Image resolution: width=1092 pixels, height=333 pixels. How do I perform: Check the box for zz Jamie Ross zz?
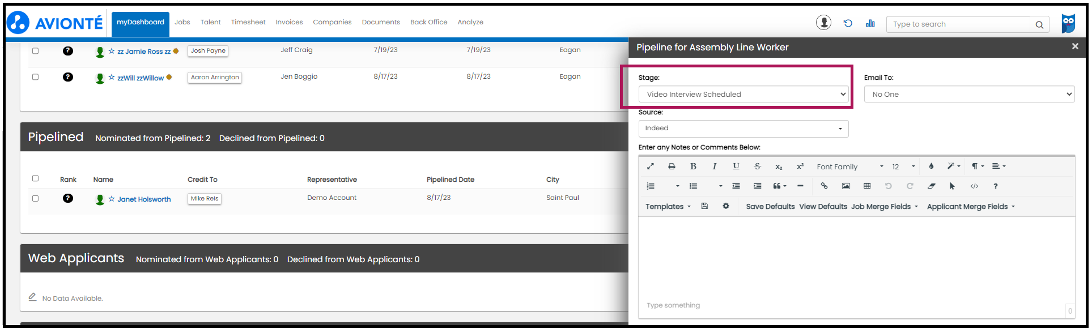(35, 51)
